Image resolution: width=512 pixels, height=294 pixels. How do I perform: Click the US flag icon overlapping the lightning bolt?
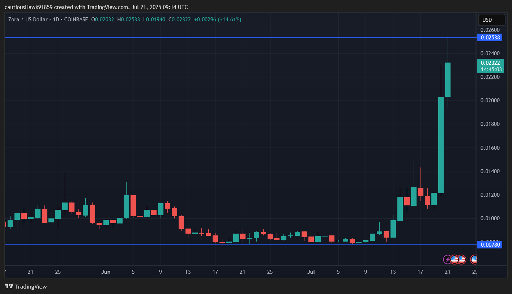coord(455,259)
